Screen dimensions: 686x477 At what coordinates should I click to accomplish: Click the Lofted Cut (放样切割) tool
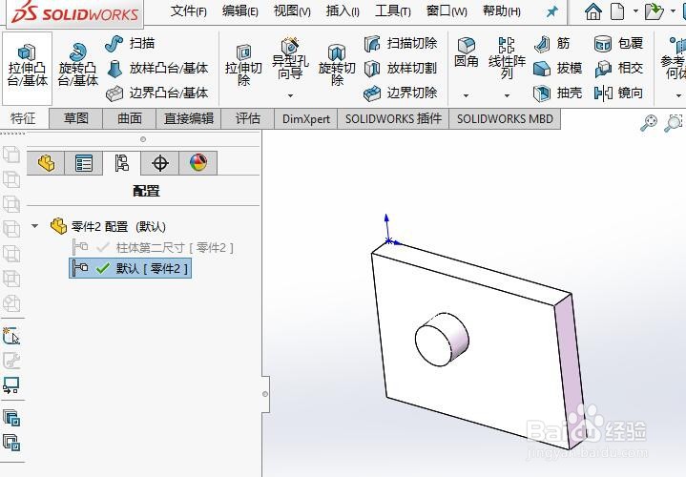[x=401, y=69]
